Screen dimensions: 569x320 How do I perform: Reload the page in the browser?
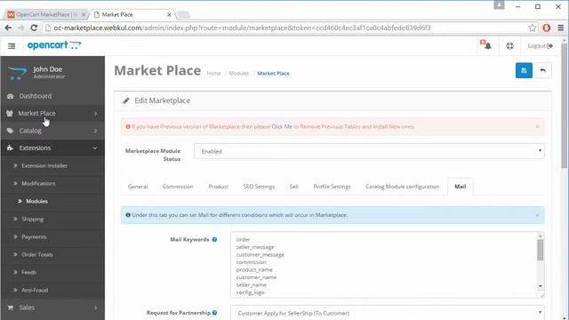pos(34,28)
